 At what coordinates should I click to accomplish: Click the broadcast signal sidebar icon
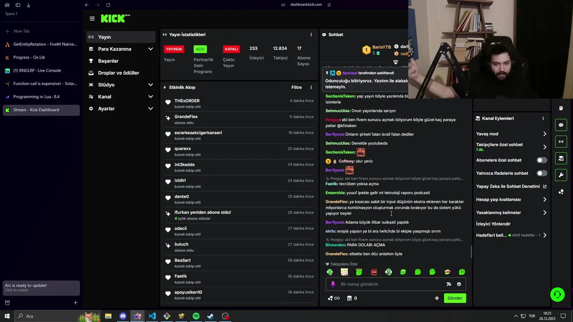pos(561,142)
